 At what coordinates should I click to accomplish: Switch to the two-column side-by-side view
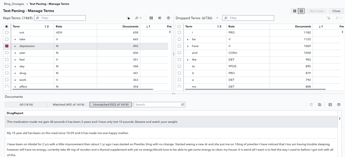295,11
